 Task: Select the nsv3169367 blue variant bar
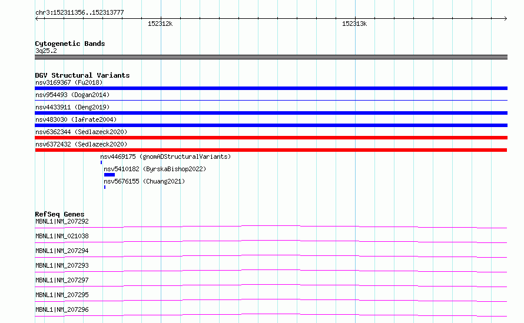271,88
